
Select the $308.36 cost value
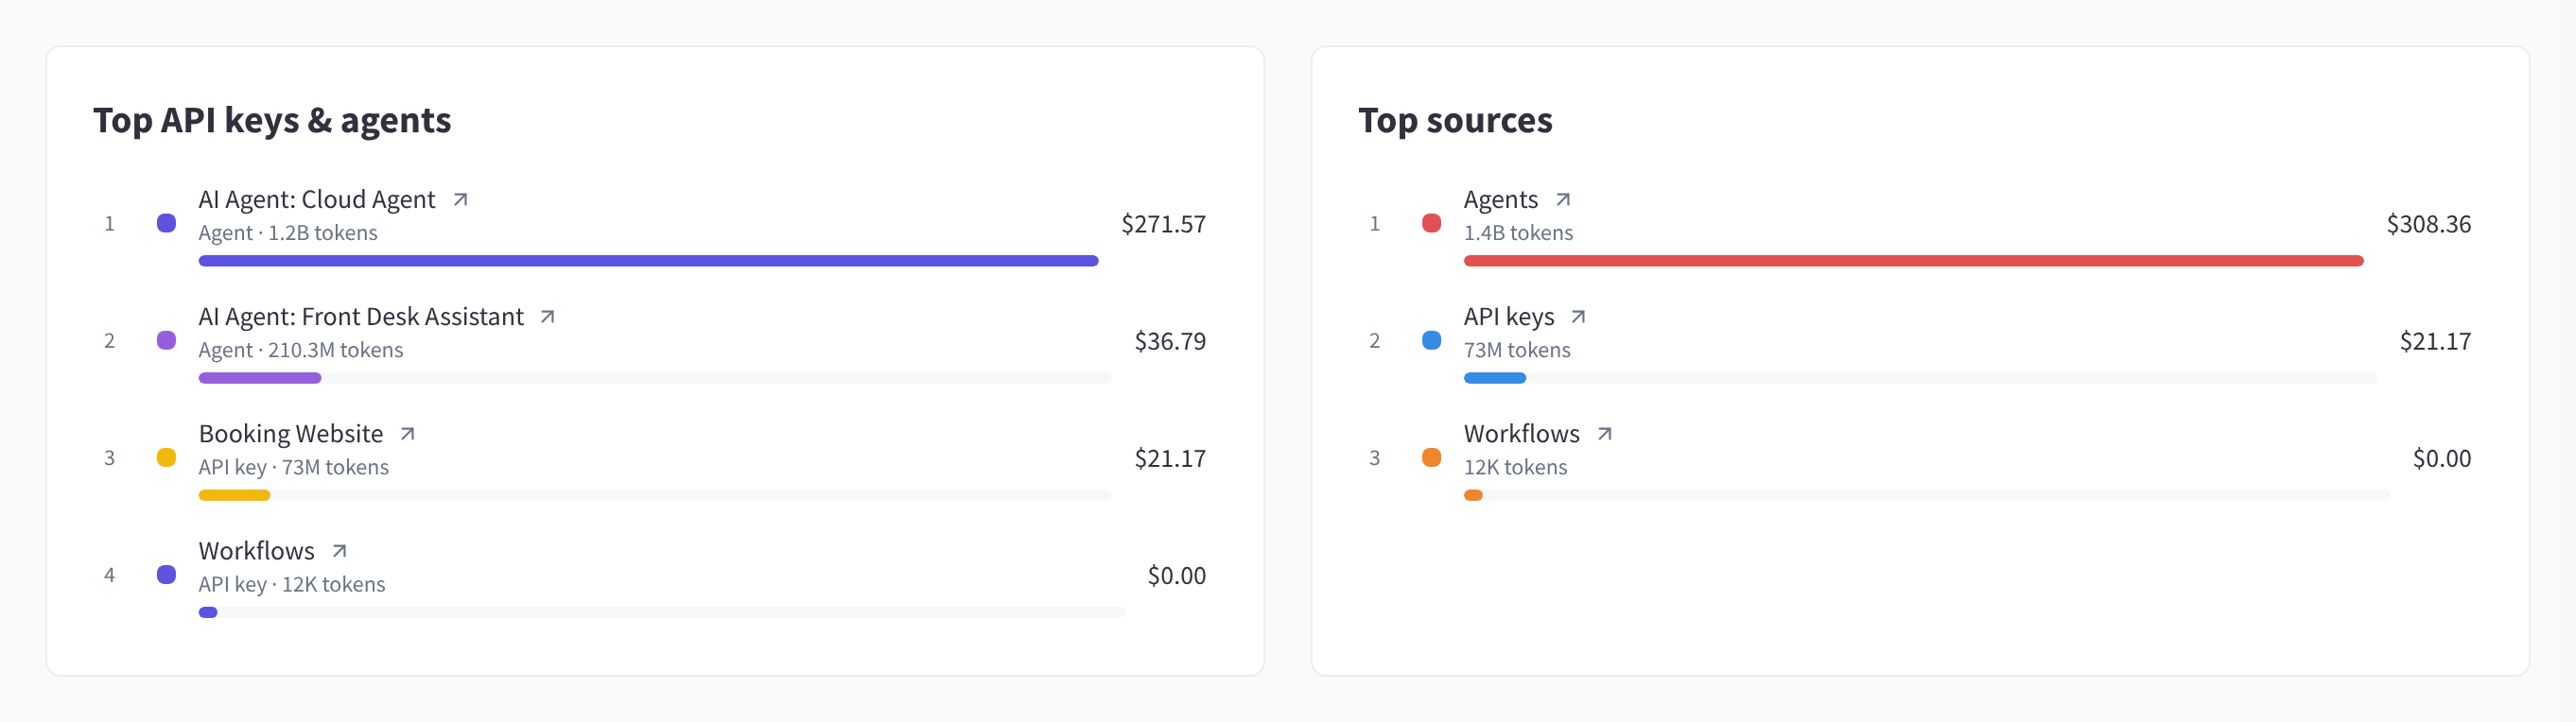click(x=2429, y=224)
